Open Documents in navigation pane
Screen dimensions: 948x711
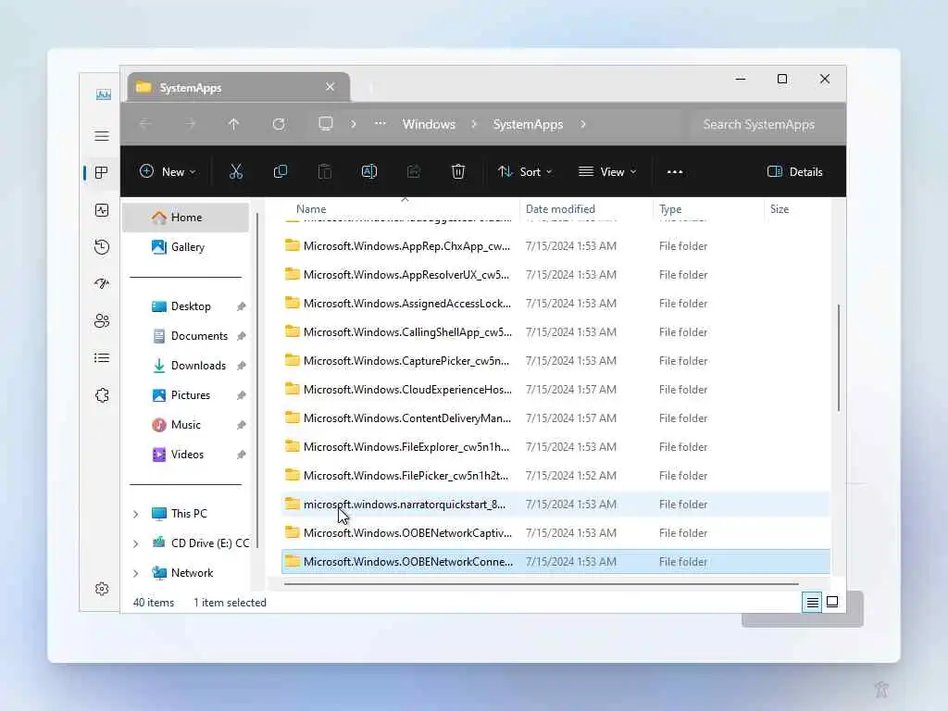pos(185,336)
